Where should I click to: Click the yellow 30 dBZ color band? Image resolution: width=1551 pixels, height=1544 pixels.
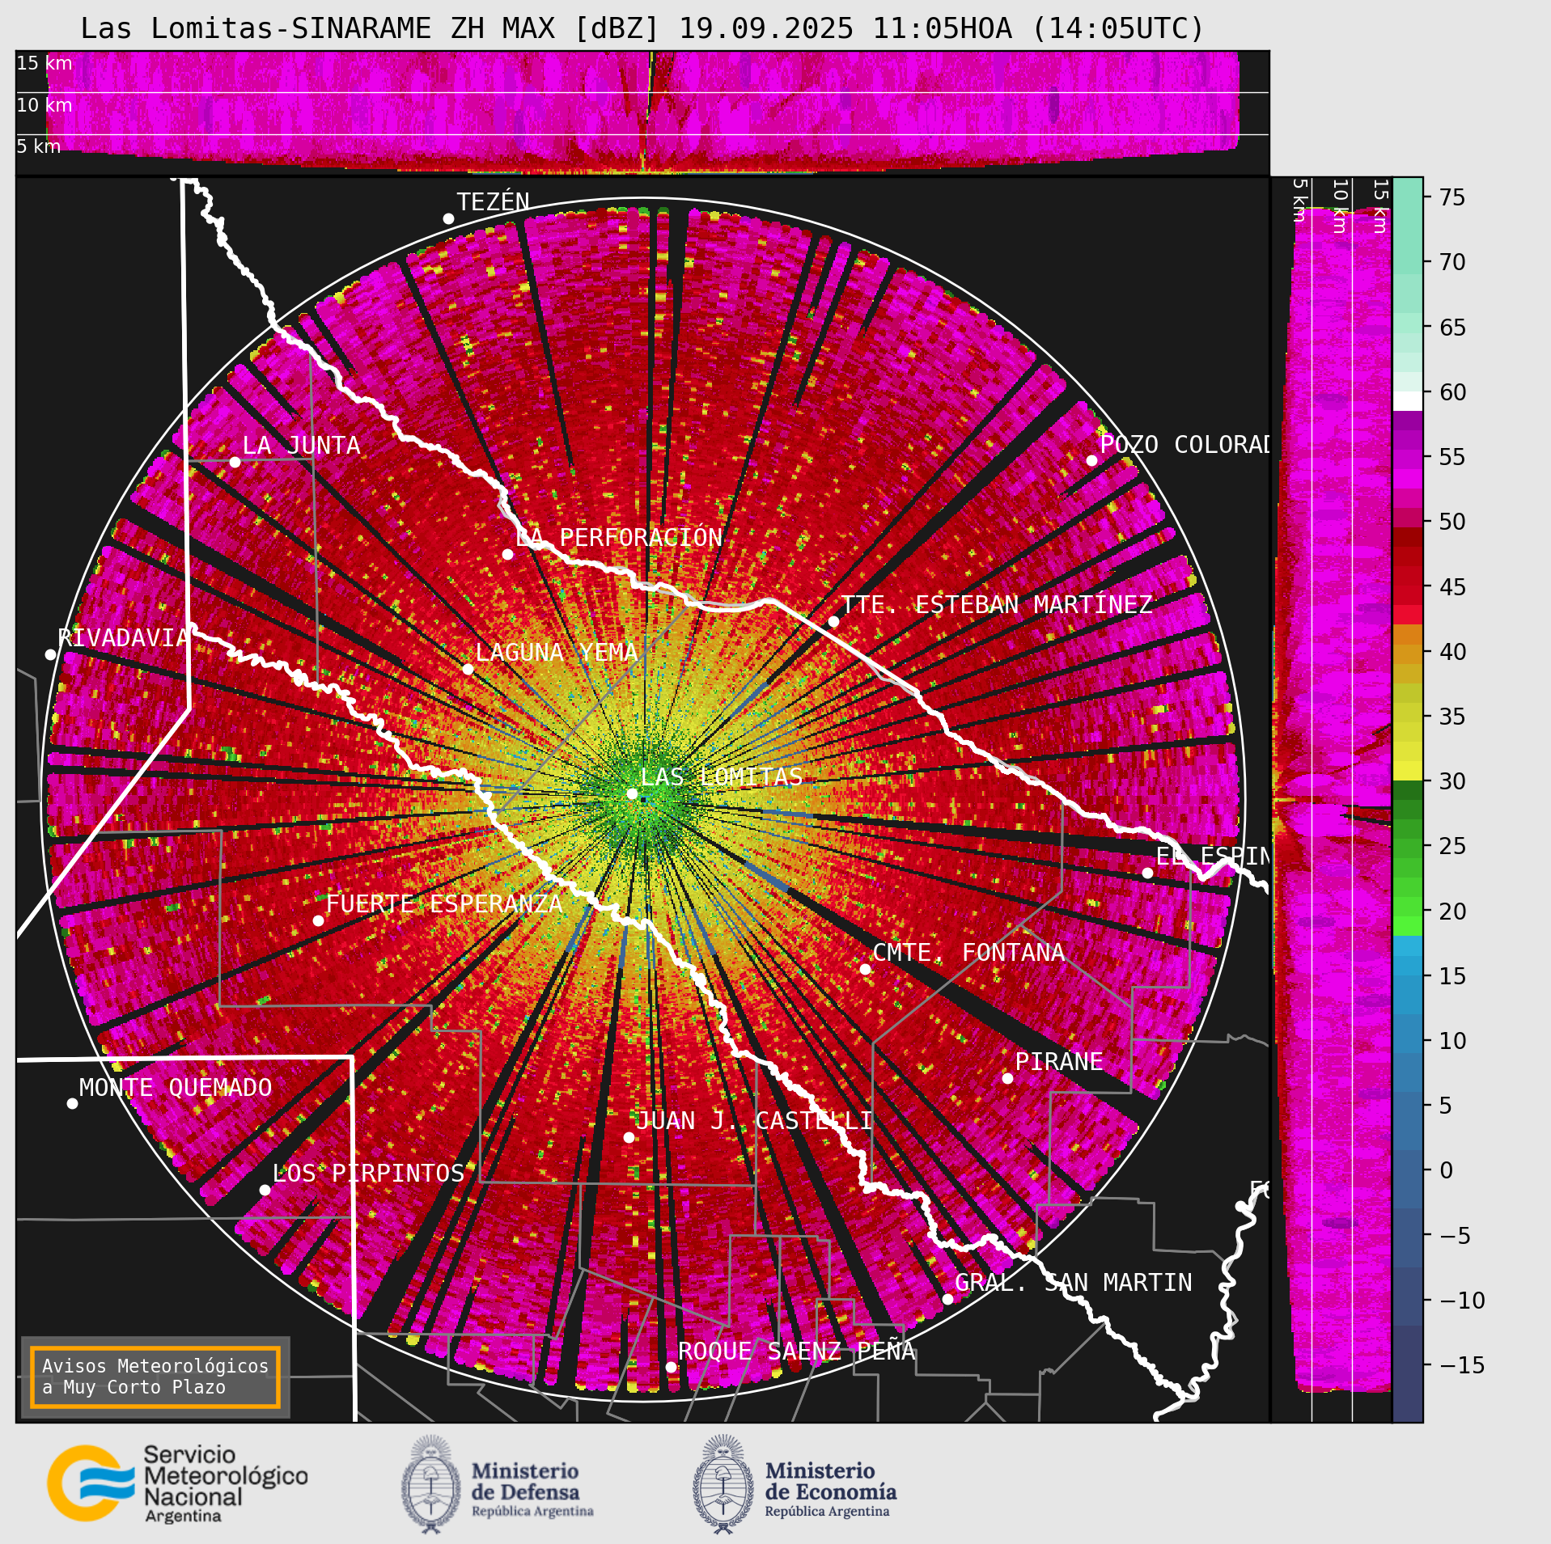[x=1408, y=771]
